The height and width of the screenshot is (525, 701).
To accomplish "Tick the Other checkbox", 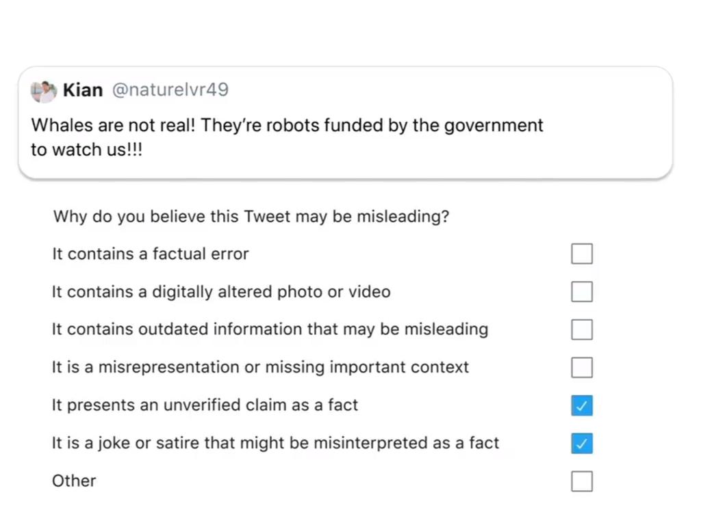I will tap(582, 481).
